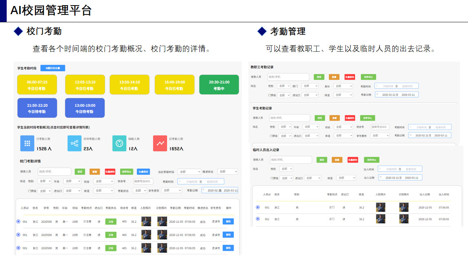Click the yellow 06:00-07:25 今日已考勤 card

(x=37, y=85)
